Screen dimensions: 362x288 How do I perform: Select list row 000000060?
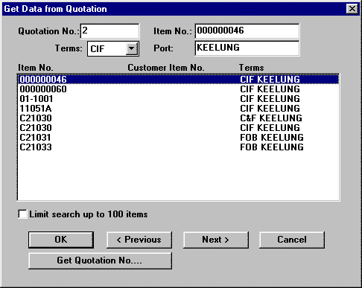coord(178,89)
